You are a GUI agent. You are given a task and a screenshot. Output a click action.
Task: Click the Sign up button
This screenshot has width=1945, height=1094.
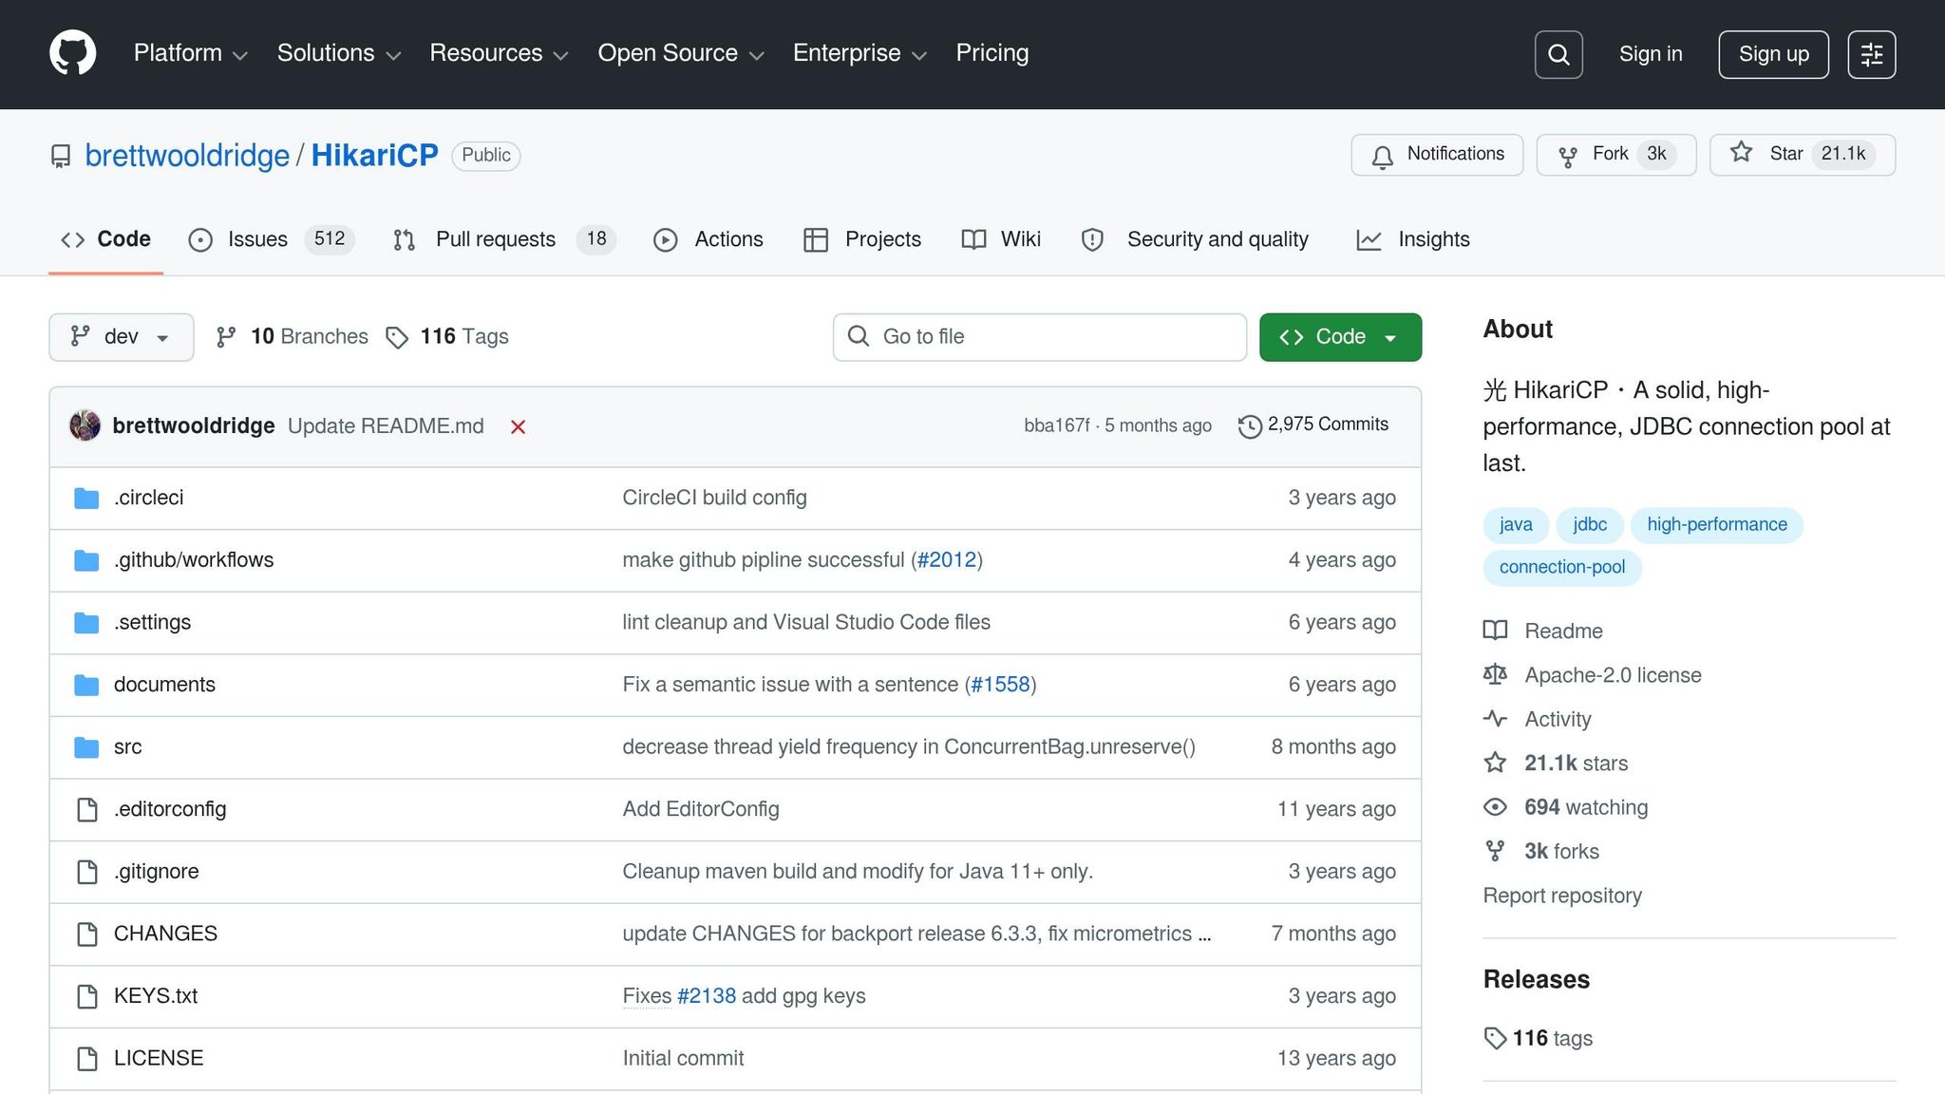click(x=1772, y=54)
